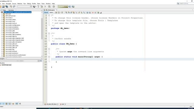Expand the META-INF tree node
The image size is (194, 109).
[x=2, y=14]
